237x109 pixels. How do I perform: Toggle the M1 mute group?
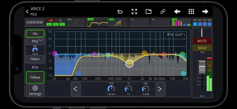195,24
